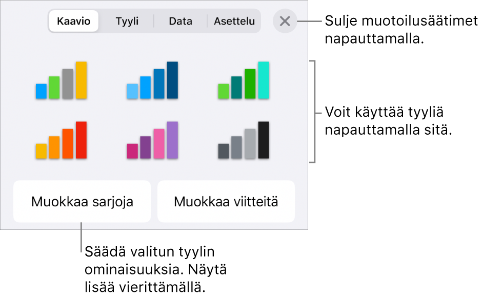
Task: Apply the pink and purple chart style
Action: pos(152,141)
